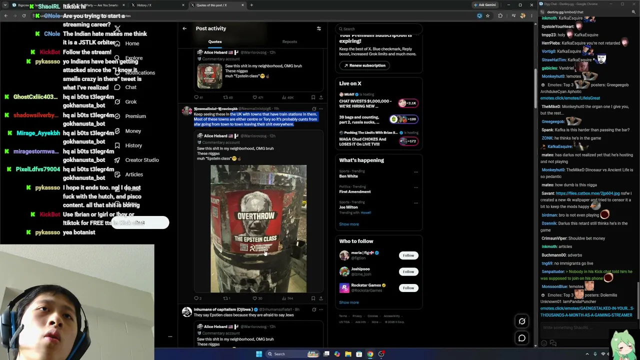Open Creator Studio in X sidebar
640x360 pixels.
pyautogui.click(x=136, y=160)
